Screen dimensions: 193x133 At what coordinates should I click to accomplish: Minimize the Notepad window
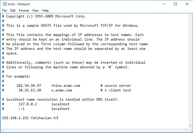click(164, 4)
